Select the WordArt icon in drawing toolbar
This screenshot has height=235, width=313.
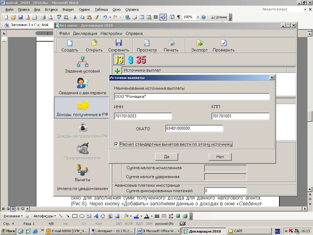[96, 216]
